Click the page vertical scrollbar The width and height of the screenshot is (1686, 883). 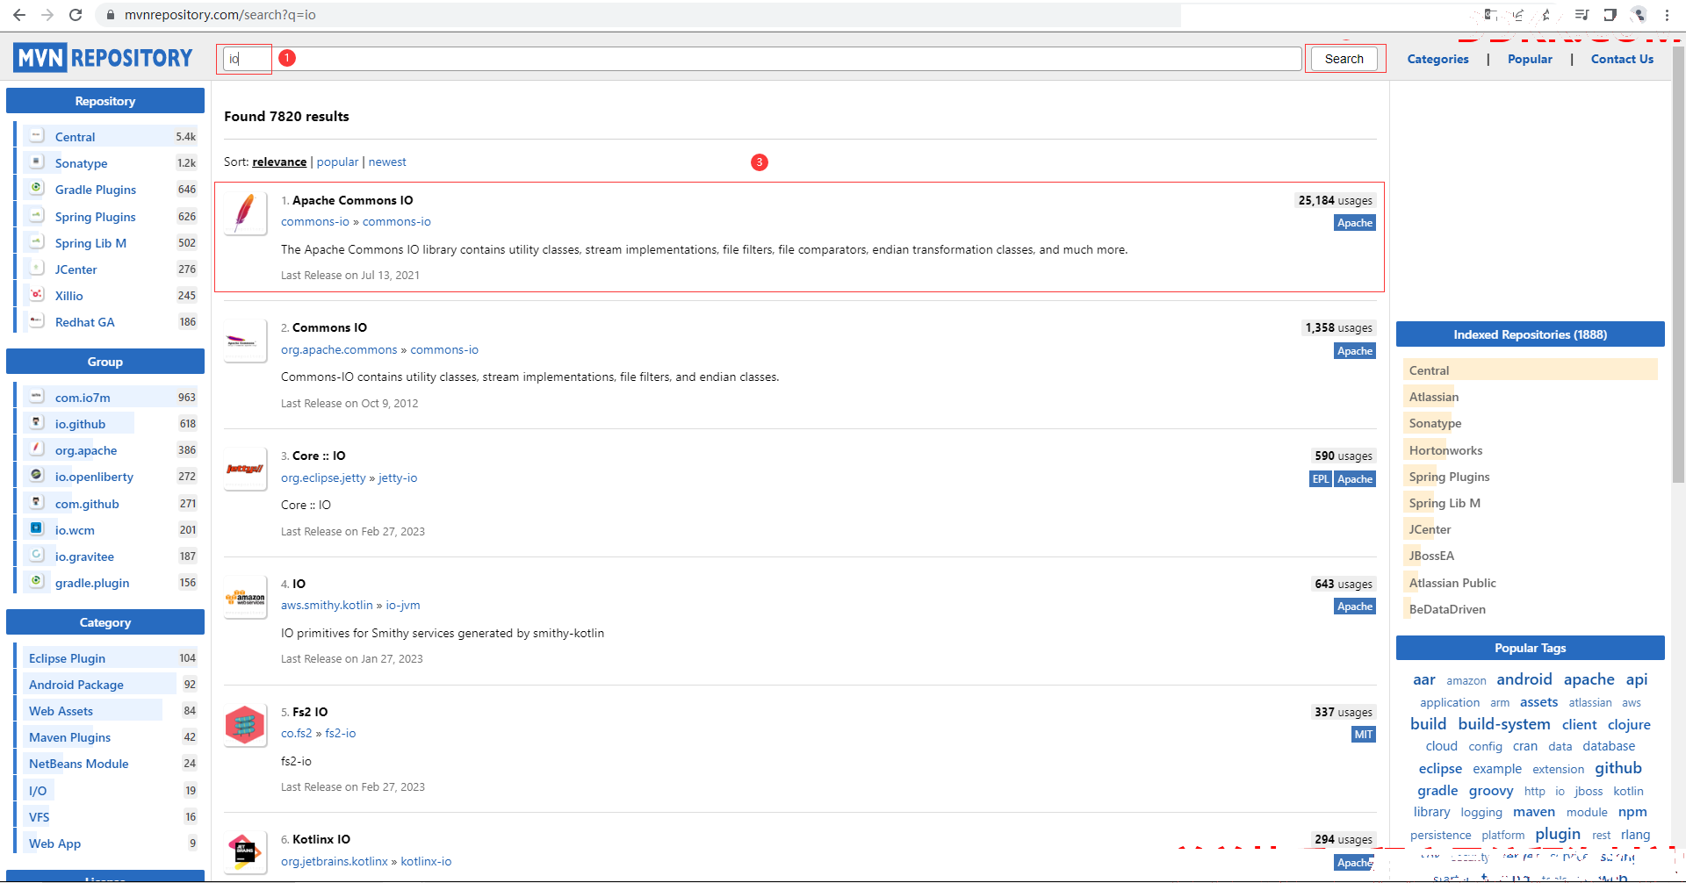coord(1678,263)
